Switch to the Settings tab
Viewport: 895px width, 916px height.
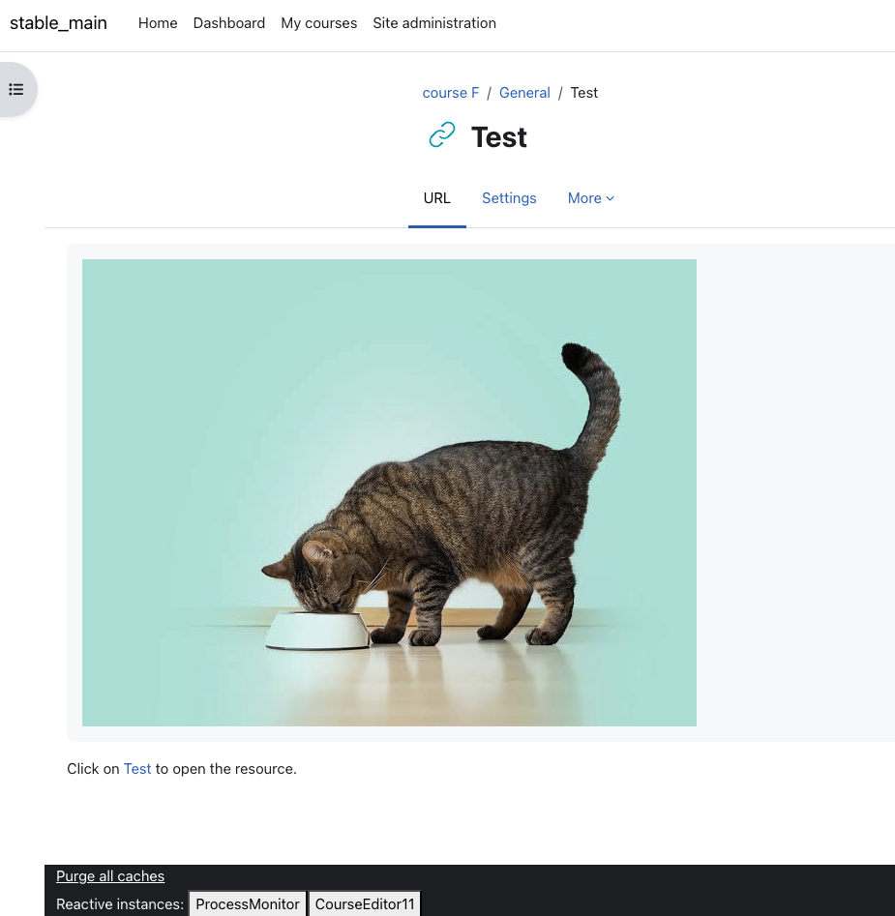(x=509, y=198)
